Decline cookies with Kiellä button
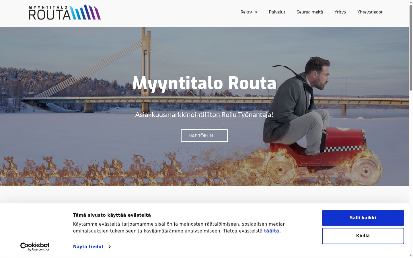Viewport: 413px width, 258px height. click(363, 236)
